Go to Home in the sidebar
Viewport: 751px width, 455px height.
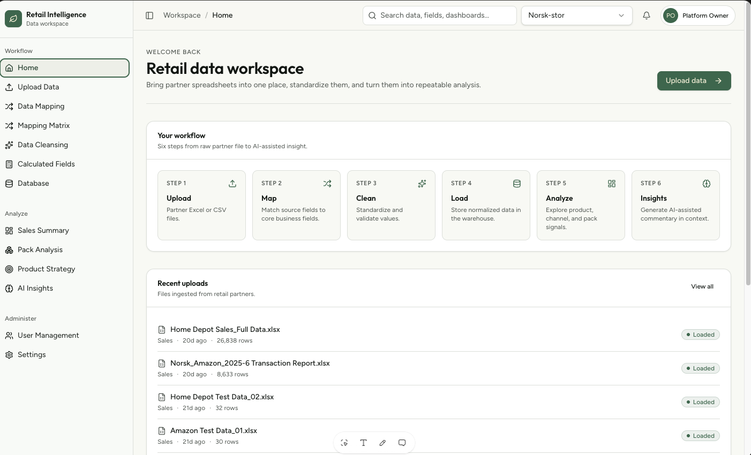point(65,68)
